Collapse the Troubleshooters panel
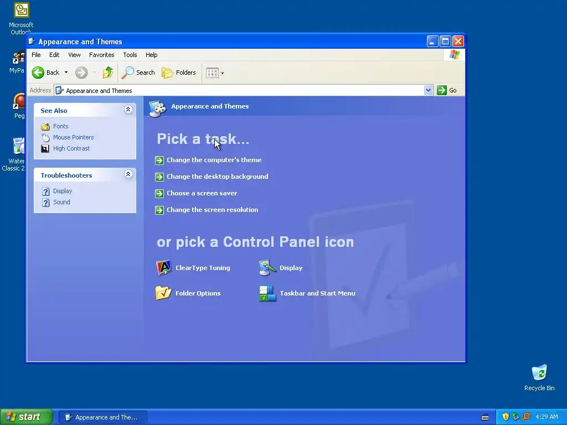The width and height of the screenshot is (567, 425). click(128, 174)
